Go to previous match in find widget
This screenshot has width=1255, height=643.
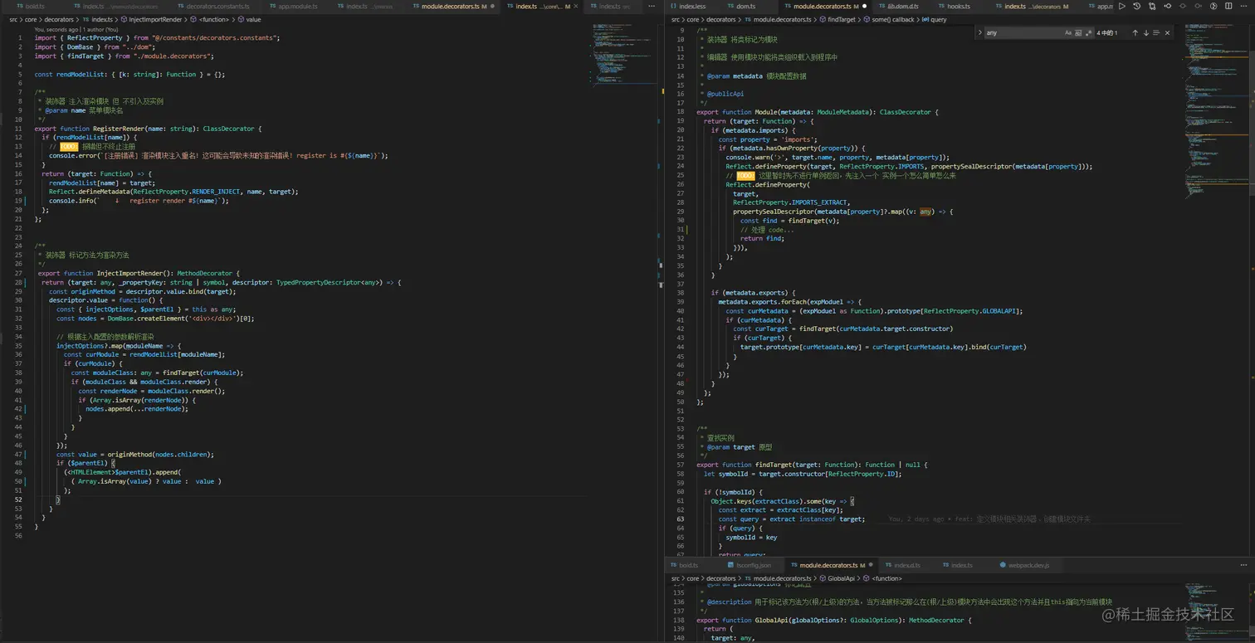click(x=1134, y=33)
